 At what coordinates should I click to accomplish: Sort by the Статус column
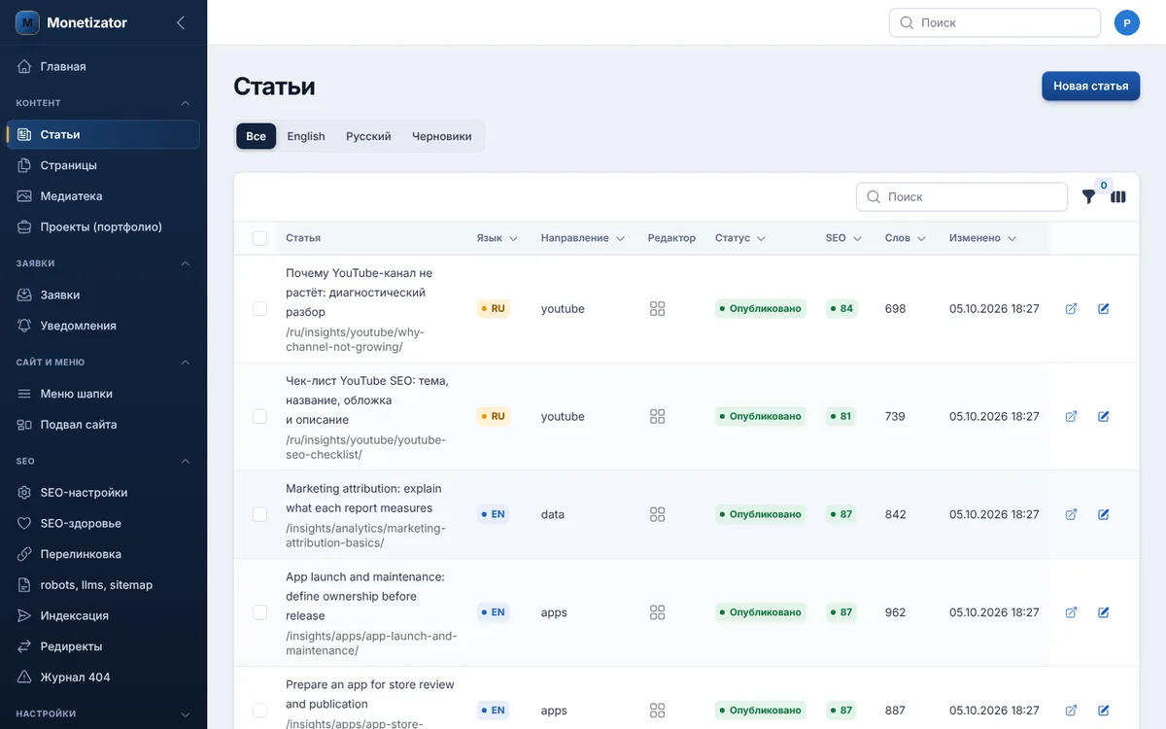[740, 238]
